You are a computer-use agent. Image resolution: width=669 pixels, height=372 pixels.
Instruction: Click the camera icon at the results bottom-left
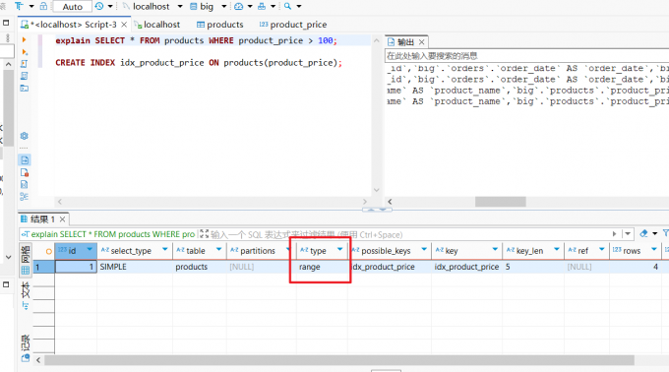coord(26,358)
